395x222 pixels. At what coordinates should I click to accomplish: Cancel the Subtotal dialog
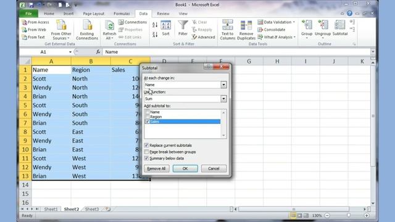[214, 168]
